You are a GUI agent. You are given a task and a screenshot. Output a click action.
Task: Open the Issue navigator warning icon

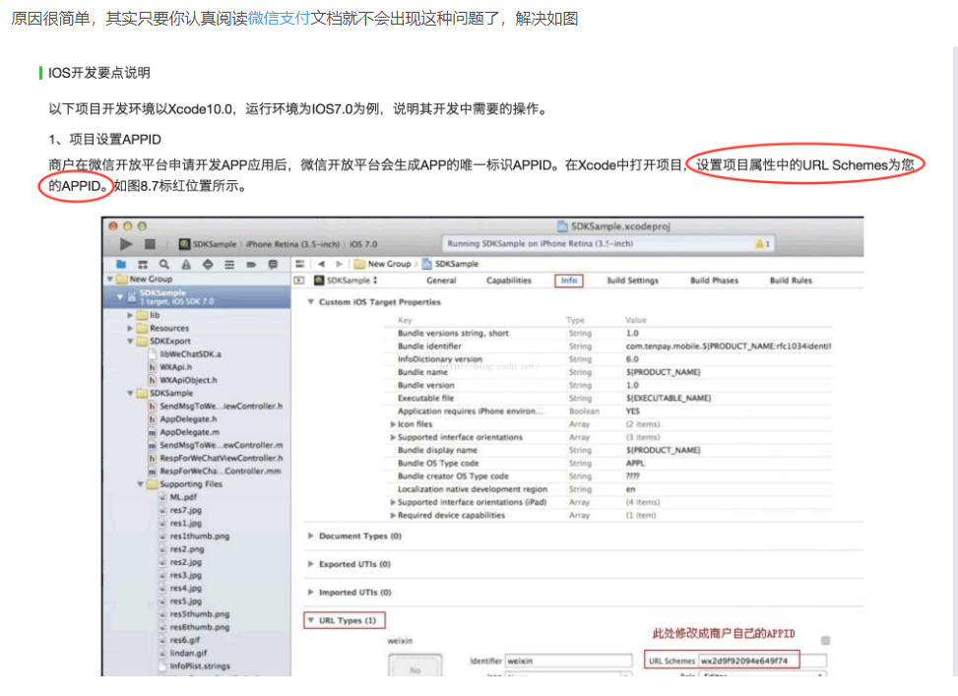click(186, 264)
